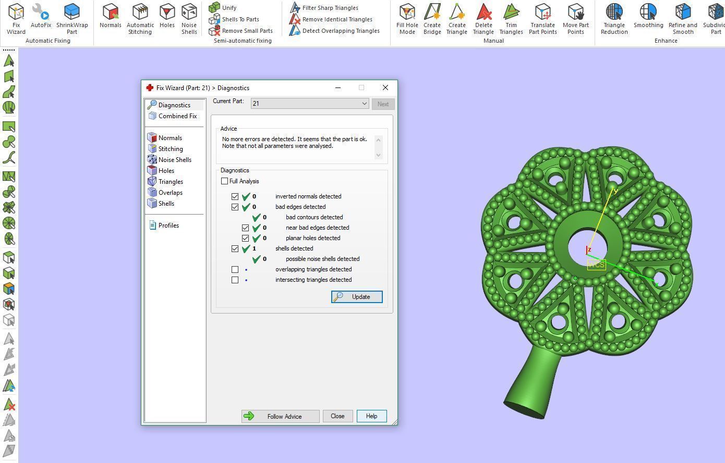Toggle shells detected checkbox
The image size is (725, 463).
point(235,249)
